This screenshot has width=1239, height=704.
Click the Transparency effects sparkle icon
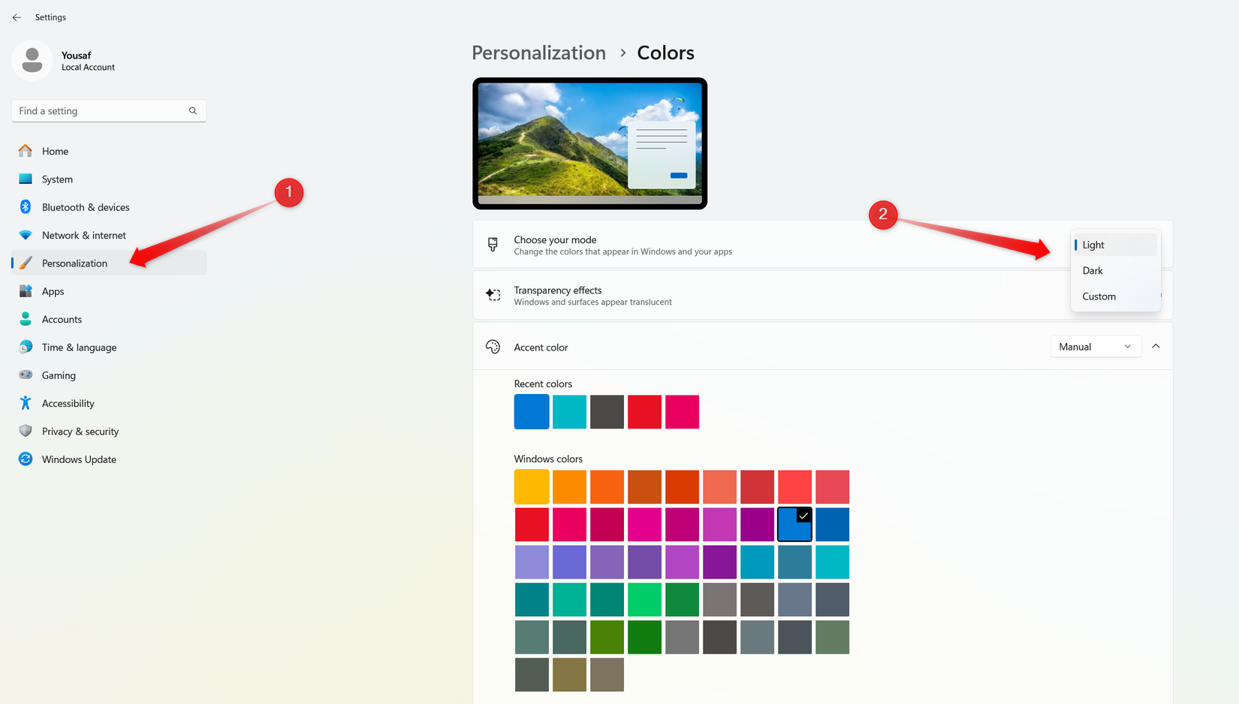click(493, 295)
